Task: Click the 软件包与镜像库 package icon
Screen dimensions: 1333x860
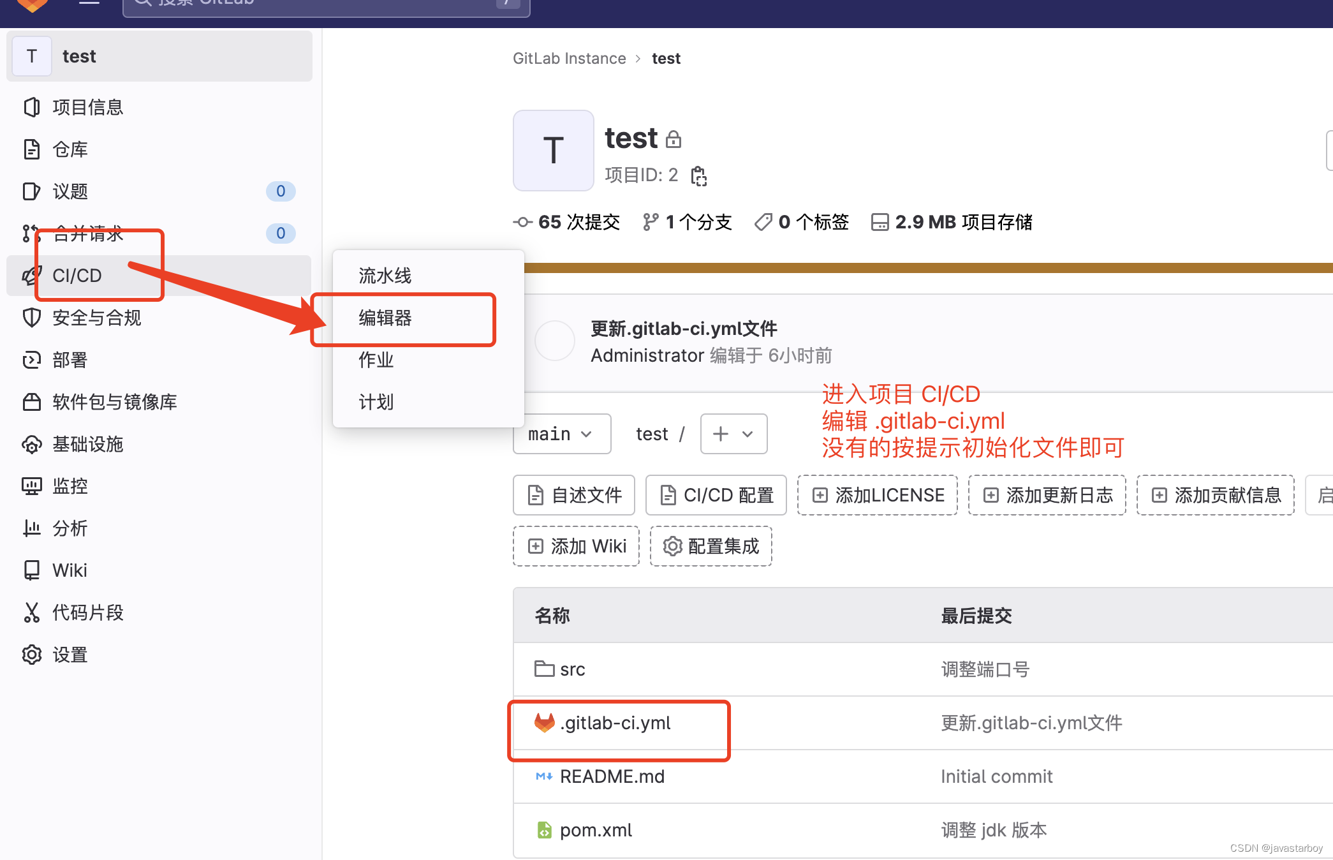Action: [x=31, y=402]
